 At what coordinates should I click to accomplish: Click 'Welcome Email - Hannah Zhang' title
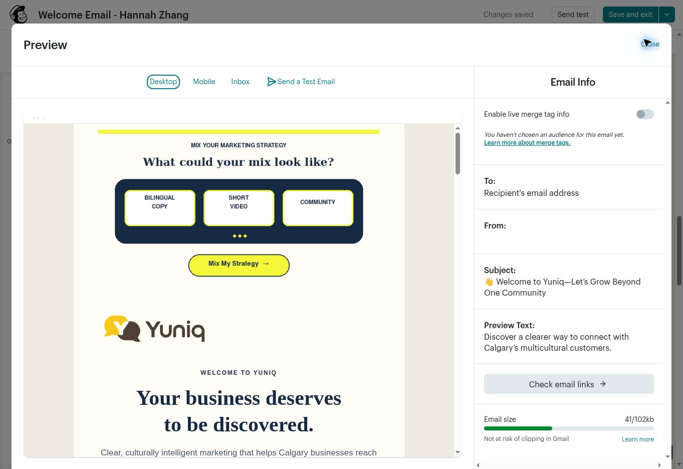113,15
